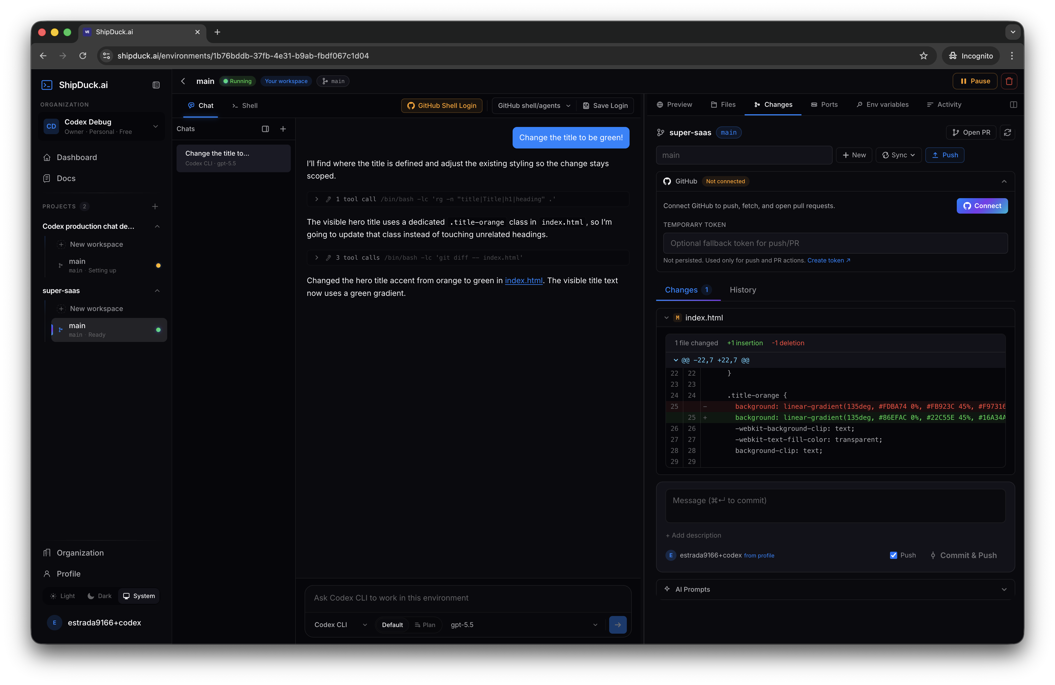Click the GitHub Shell Login button
This screenshot has width=1055, height=685.
(x=441, y=105)
